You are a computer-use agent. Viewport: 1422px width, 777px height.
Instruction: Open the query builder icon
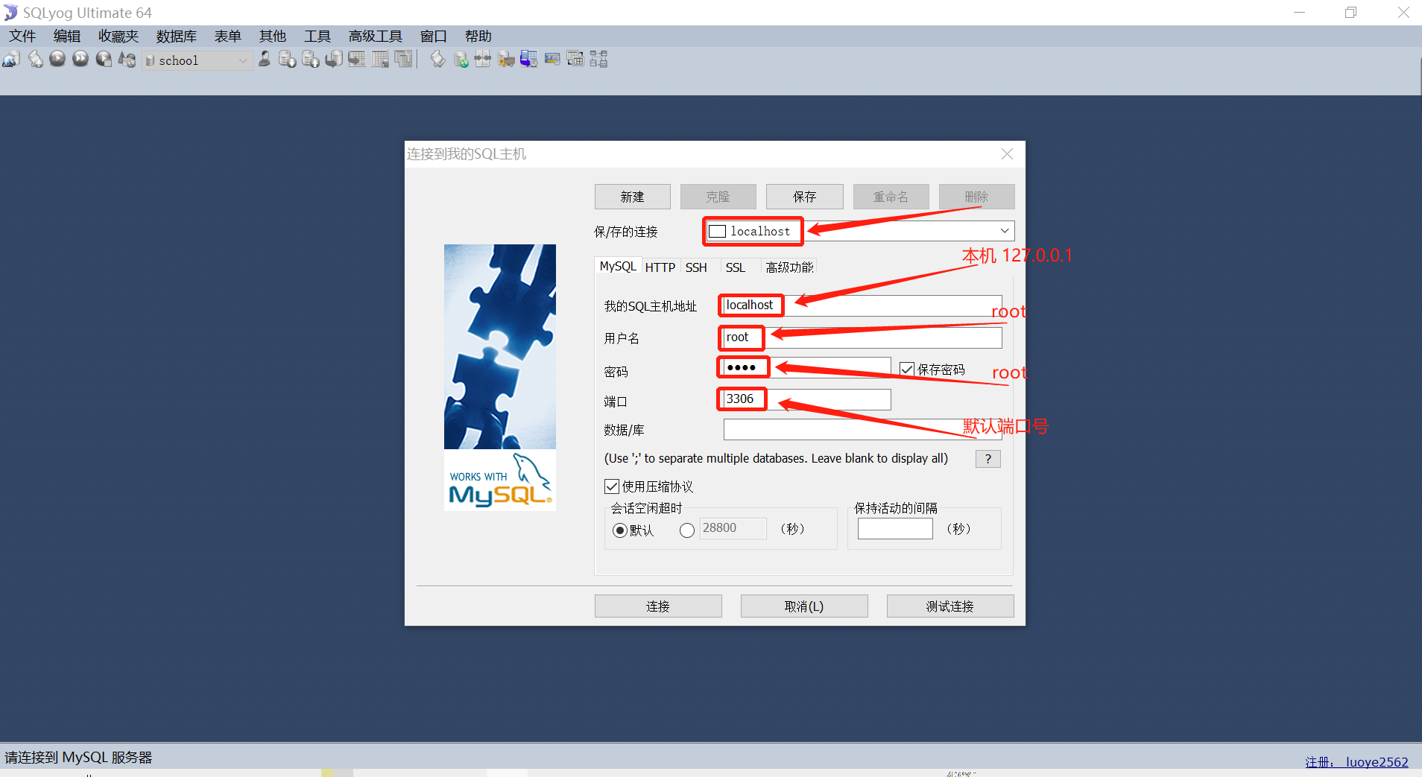click(575, 60)
